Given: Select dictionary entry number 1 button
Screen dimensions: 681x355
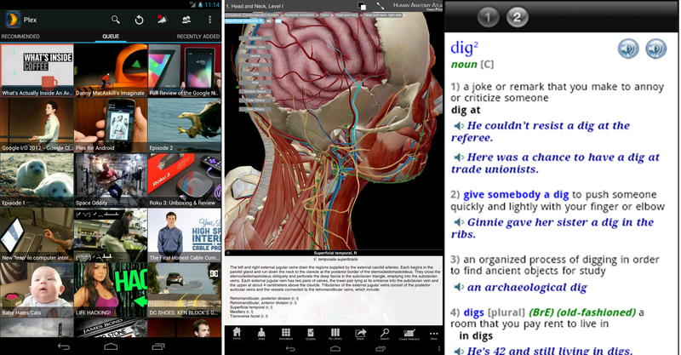Looking at the screenshot, I should tap(488, 17).
